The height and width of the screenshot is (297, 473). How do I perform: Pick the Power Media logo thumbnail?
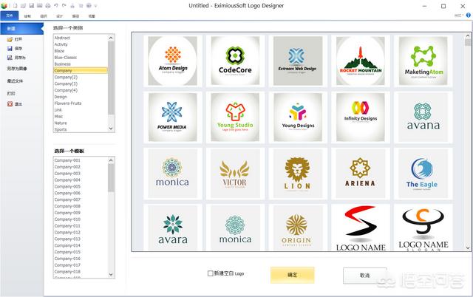click(x=172, y=117)
